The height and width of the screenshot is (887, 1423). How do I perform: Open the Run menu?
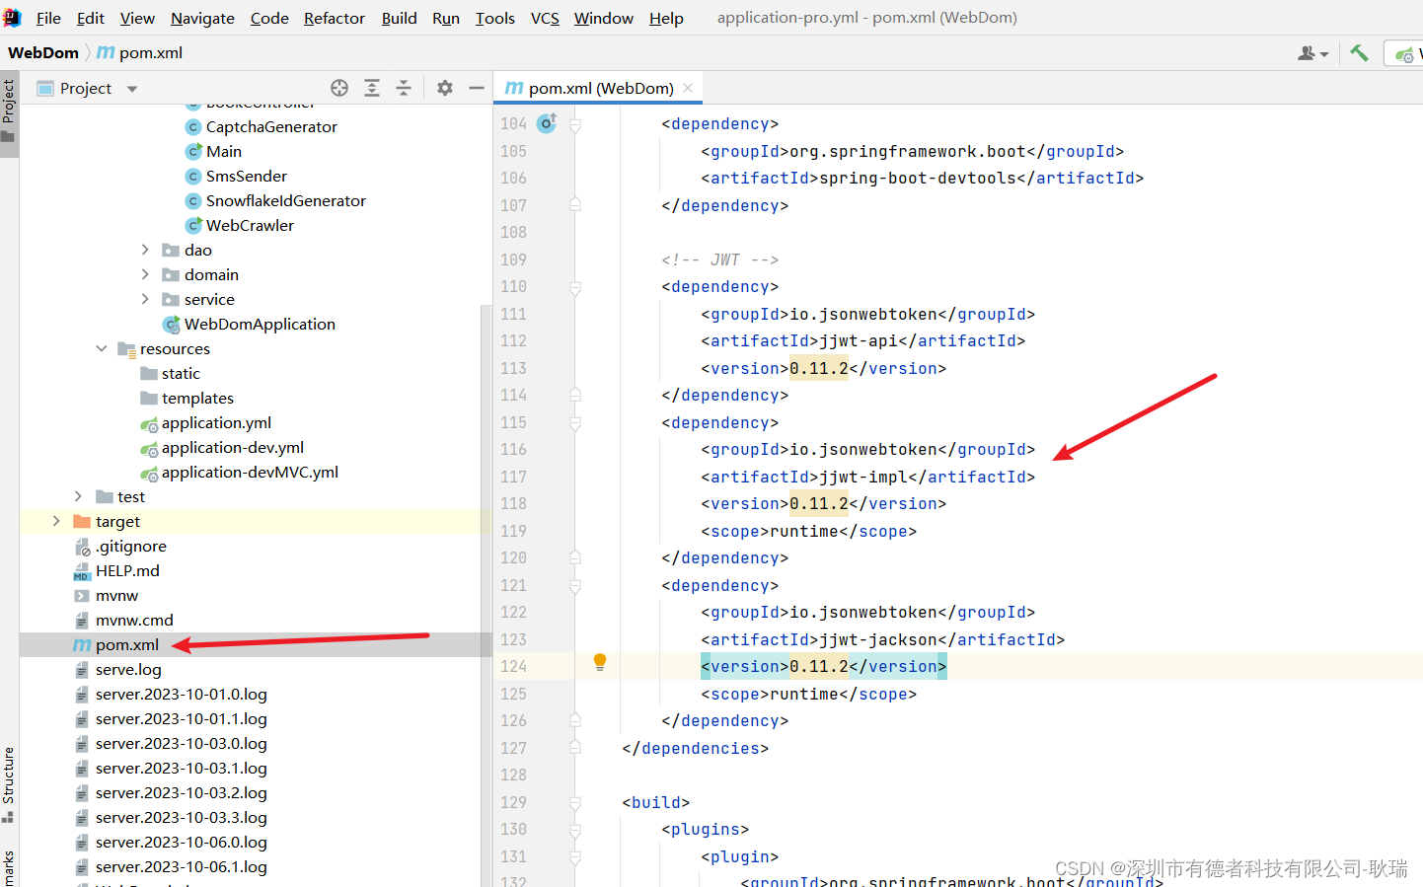pyautogui.click(x=446, y=18)
